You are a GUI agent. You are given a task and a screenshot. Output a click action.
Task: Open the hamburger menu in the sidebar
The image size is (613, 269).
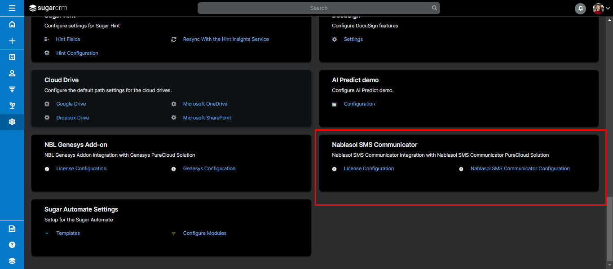coord(12,8)
